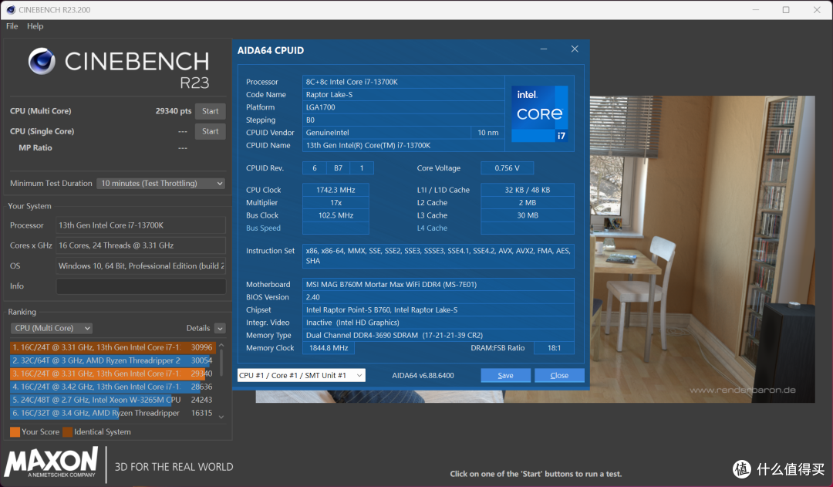Start the CPU Single Core test
The width and height of the screenshot is (833, 487).
point(211,131)
